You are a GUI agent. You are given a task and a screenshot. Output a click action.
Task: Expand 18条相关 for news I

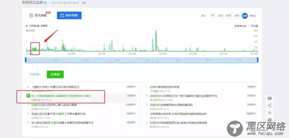tap(251, 114)
